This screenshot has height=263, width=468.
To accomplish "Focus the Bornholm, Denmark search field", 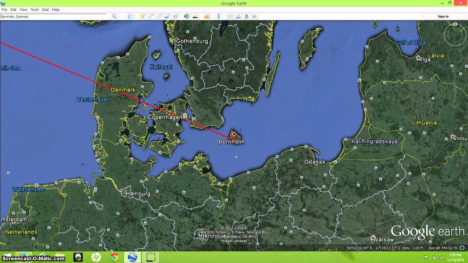I will pos(53,16).
